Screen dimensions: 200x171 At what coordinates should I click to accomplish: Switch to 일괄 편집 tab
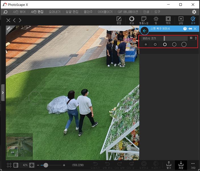pos(72,12)
